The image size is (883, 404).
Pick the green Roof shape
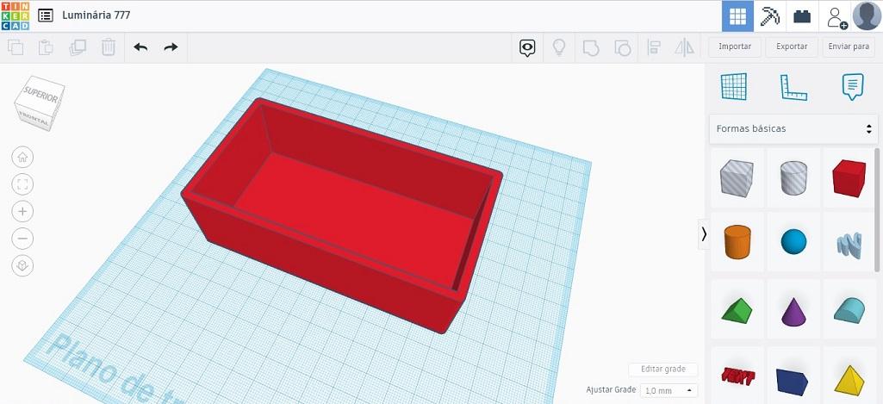tap(737, 310)
